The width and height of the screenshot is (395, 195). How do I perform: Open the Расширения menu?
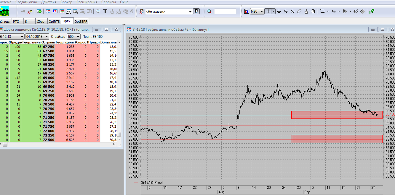click(x=87, y=2)
